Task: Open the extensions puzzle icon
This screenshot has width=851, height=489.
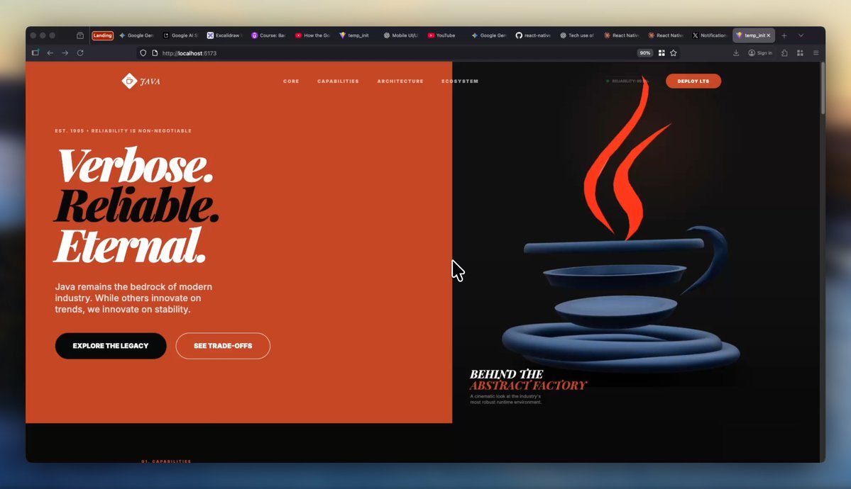Action: coord(785,53)
